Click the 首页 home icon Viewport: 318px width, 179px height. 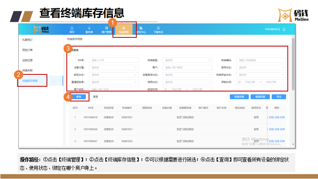point(72,28)
